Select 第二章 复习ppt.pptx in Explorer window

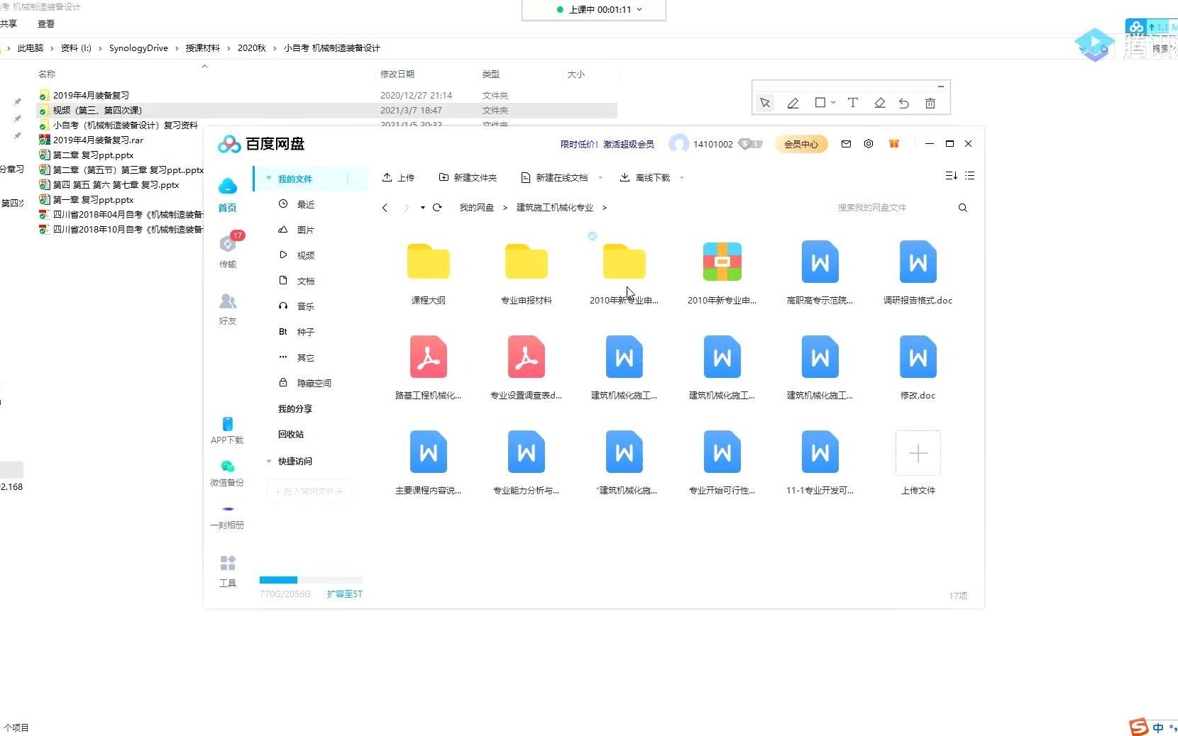[x=93, y=155]
